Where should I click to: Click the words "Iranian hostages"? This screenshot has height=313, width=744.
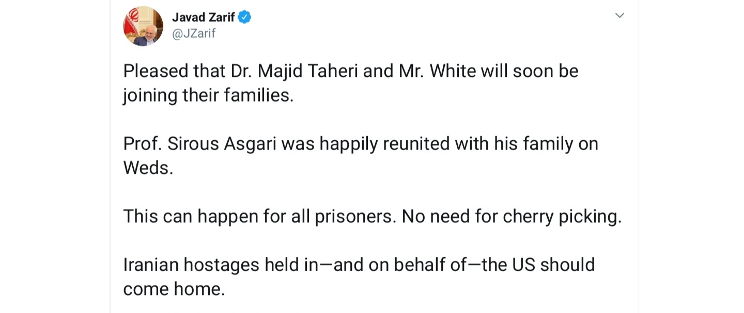coord(191,265)
